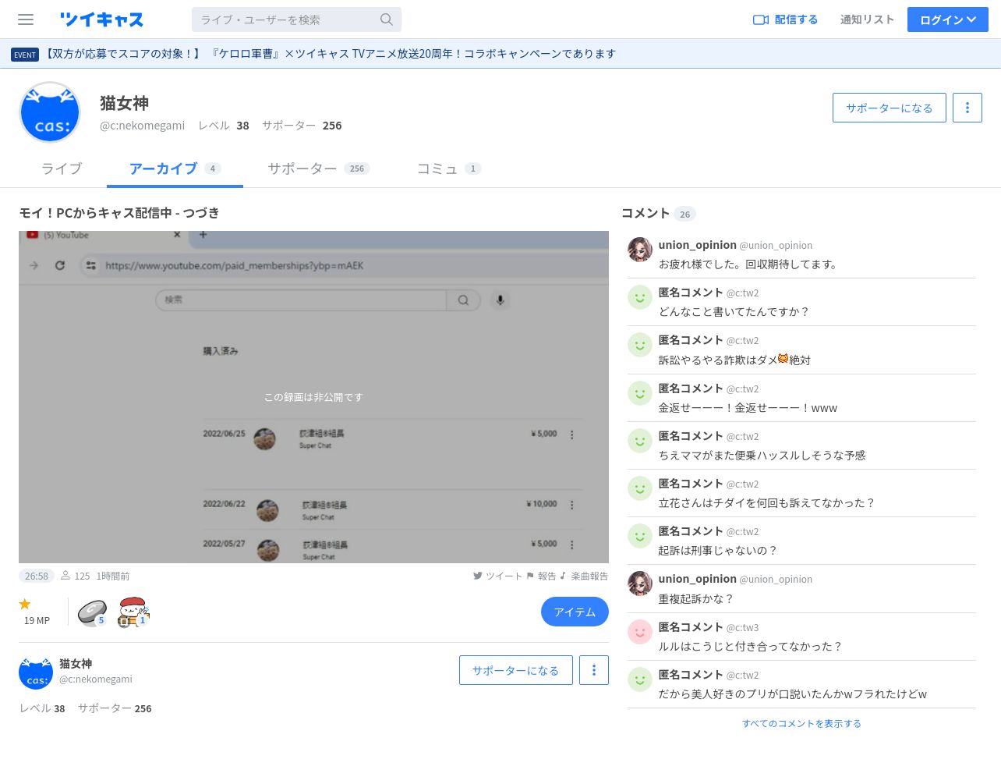
Task: Click 猫女神 profile avatar at top
Action: tap(50, 112)
